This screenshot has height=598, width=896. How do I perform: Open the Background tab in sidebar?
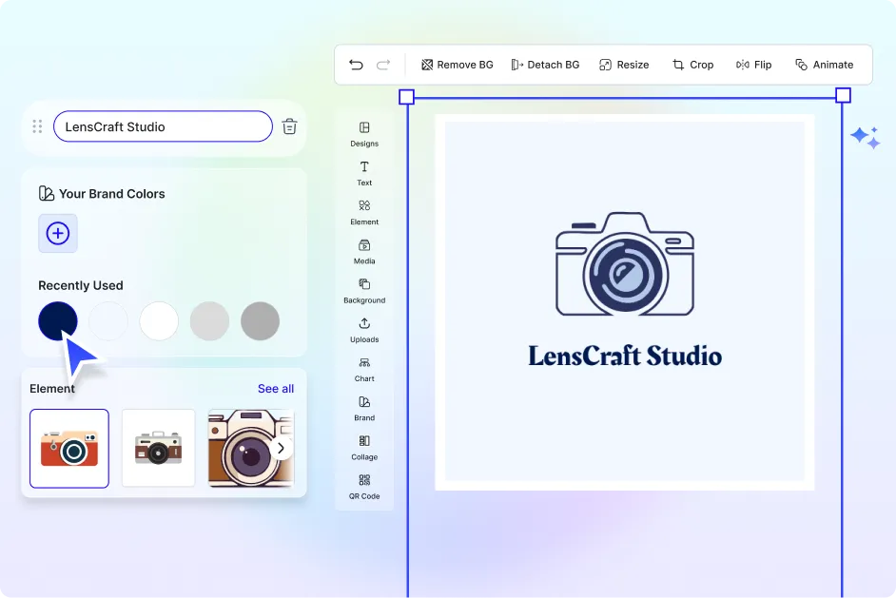(364, 290)
